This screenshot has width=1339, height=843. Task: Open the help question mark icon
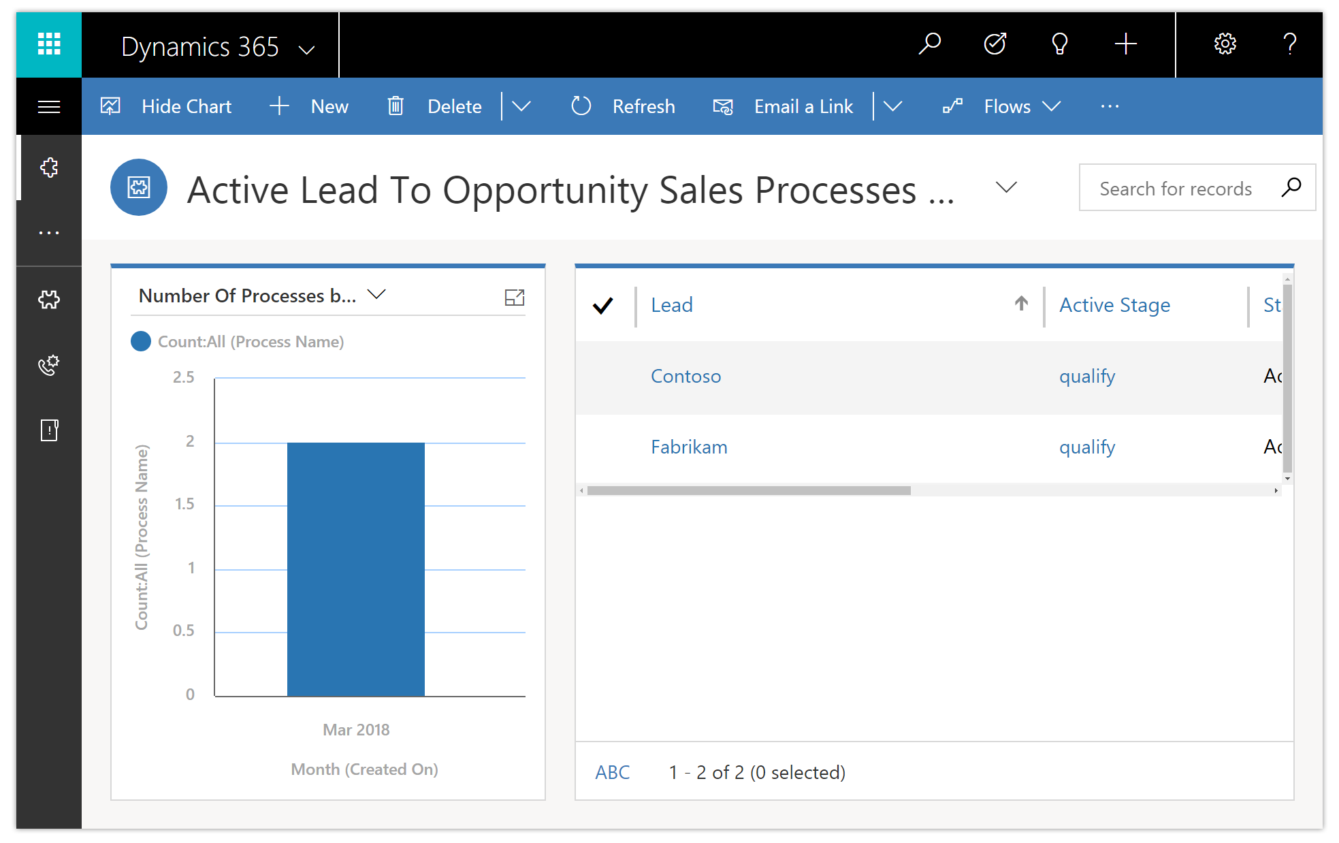1290,44
